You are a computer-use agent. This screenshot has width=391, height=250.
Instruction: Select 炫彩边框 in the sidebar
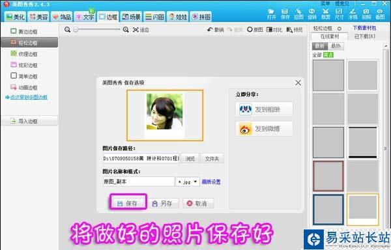point(24,65)
